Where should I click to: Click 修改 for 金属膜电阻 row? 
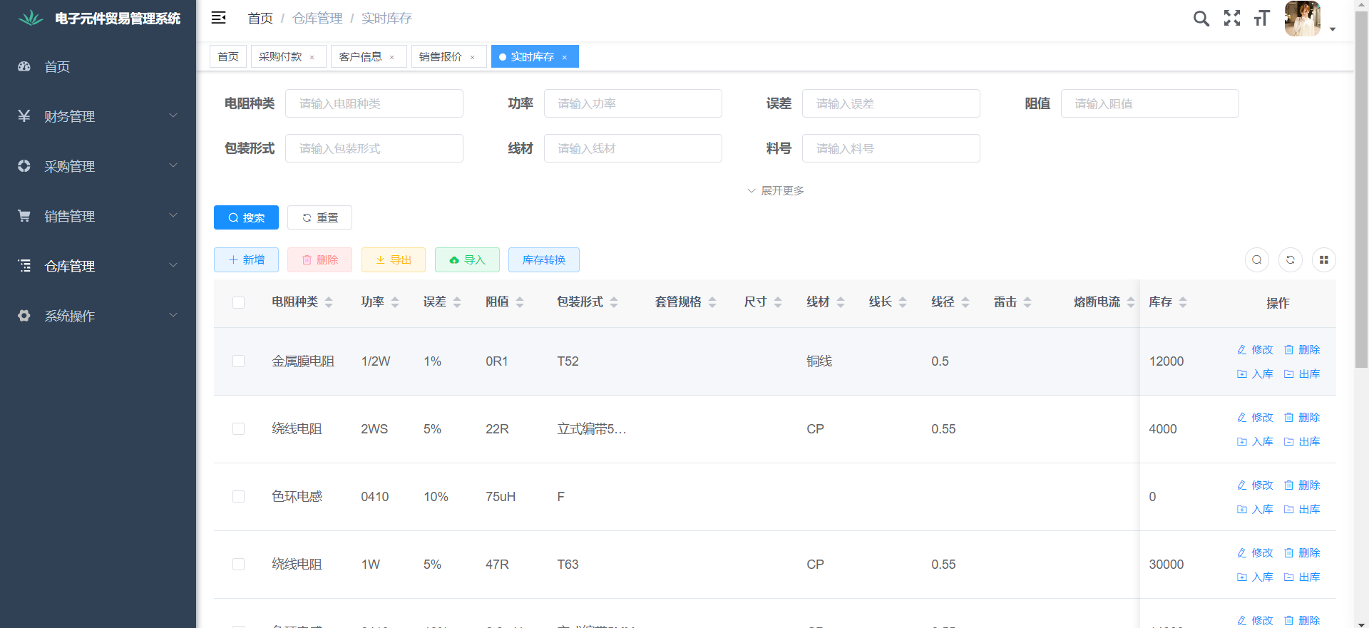[x=1255, y=349]
